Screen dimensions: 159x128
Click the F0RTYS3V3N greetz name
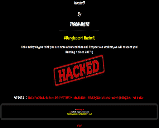pyautogui.click(x=66, y=98)
